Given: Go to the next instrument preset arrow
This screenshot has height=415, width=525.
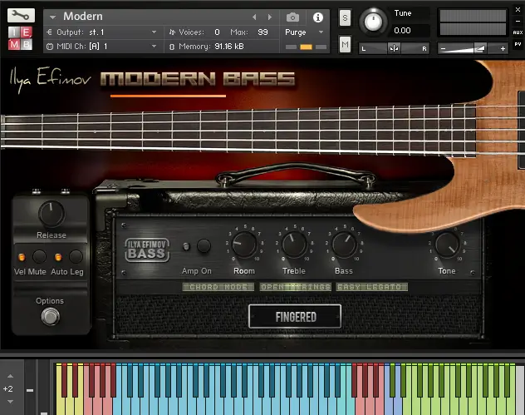Looking at the screenshot, I should point(270,17).
